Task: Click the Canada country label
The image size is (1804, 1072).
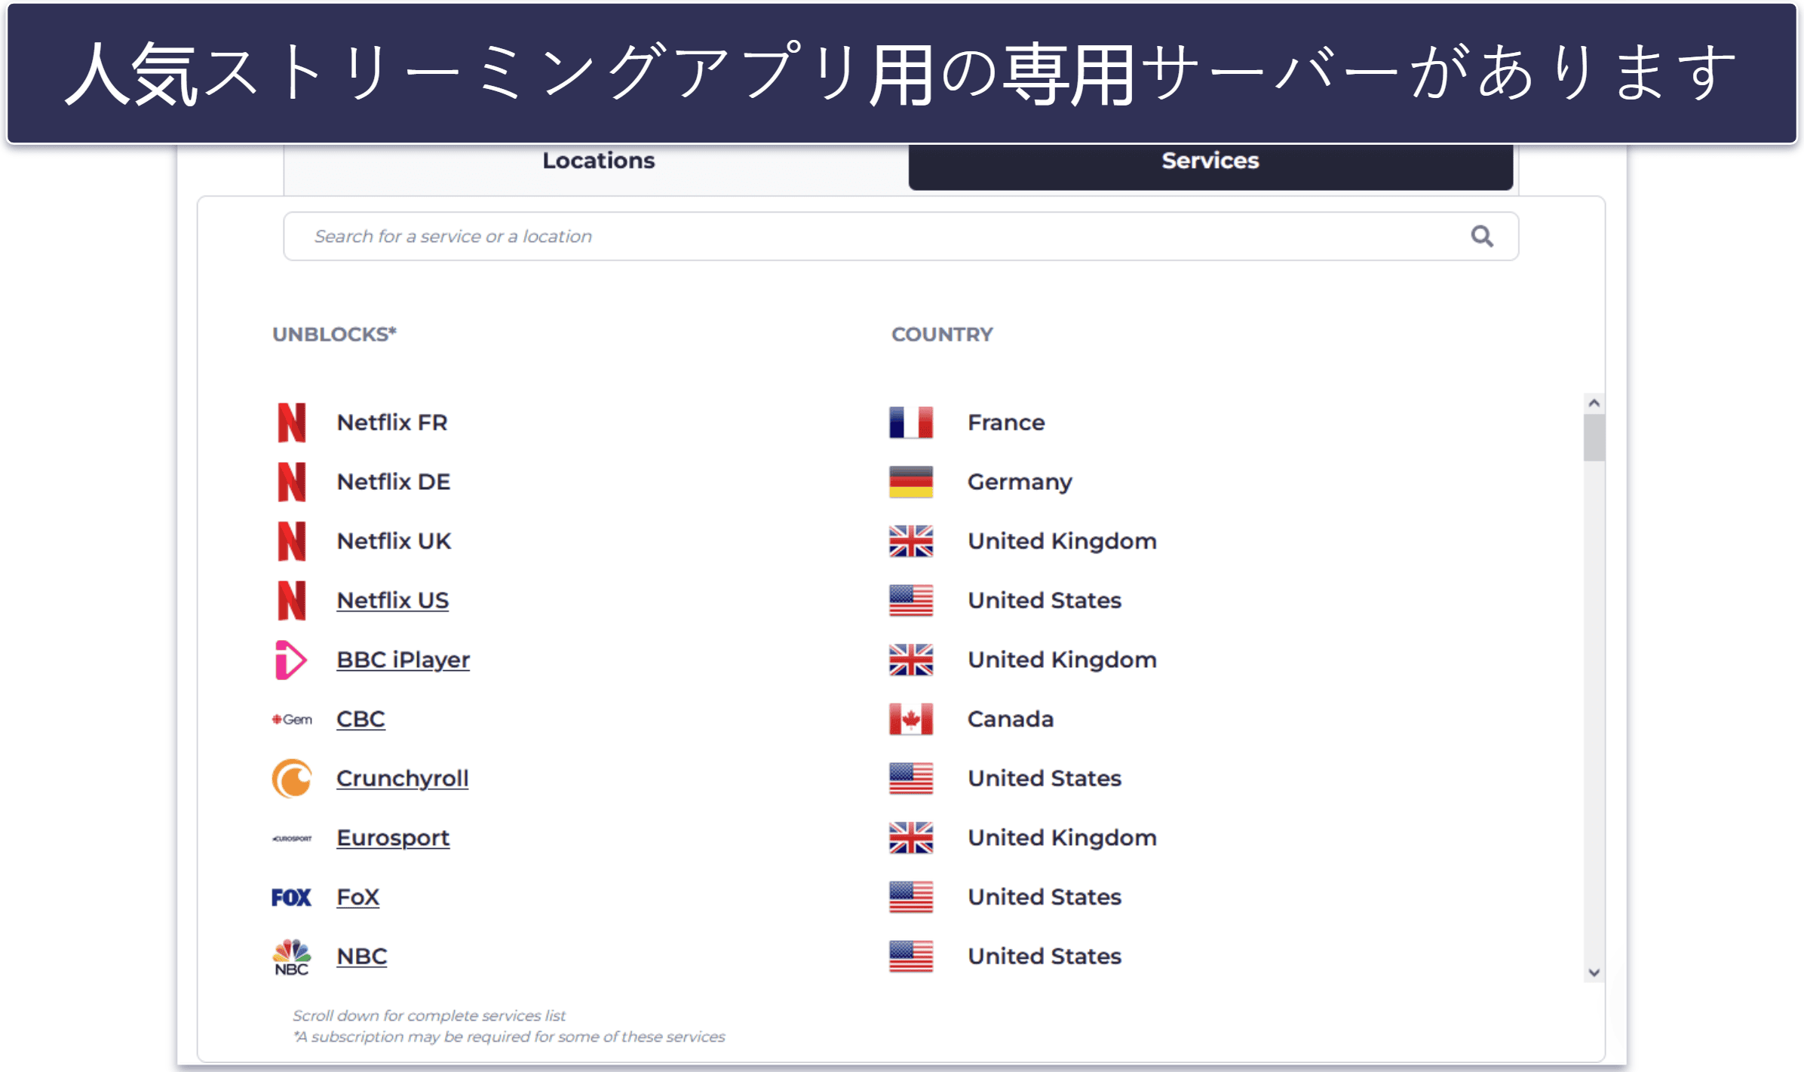Action: coord(1011,719)
